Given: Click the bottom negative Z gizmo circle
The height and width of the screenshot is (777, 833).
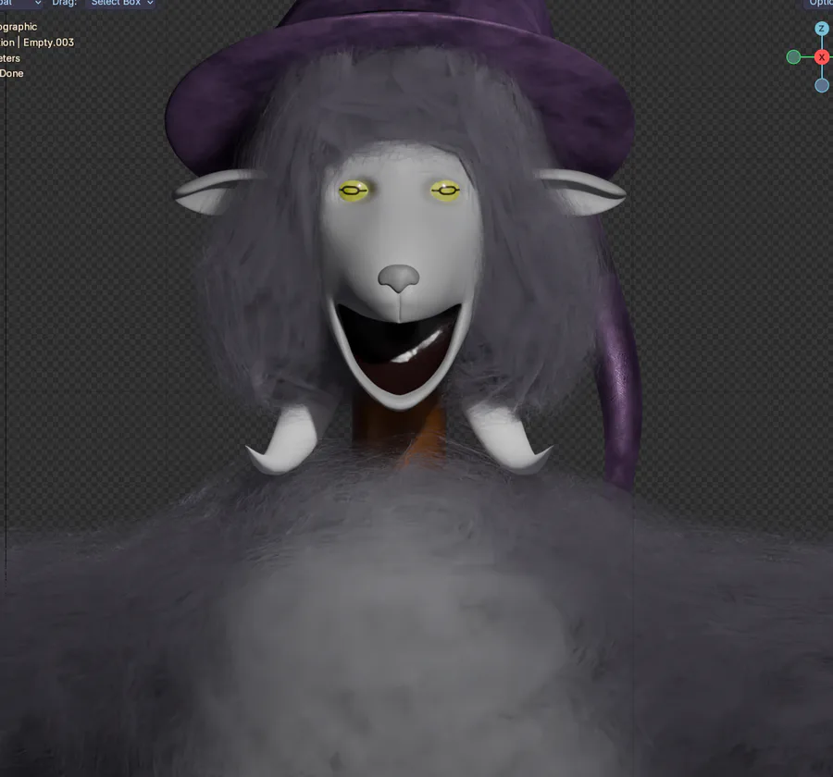Looking at the screenshot, I should (822, 85).
